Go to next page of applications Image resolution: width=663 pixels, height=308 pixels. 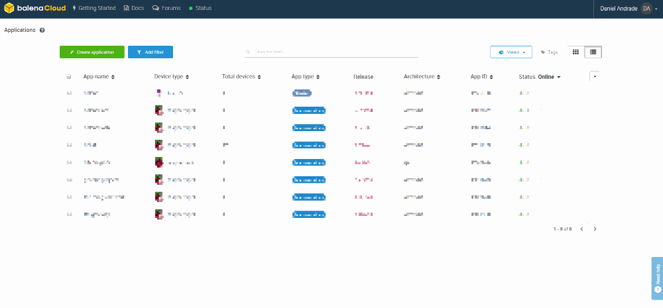[x=595, y=229]
